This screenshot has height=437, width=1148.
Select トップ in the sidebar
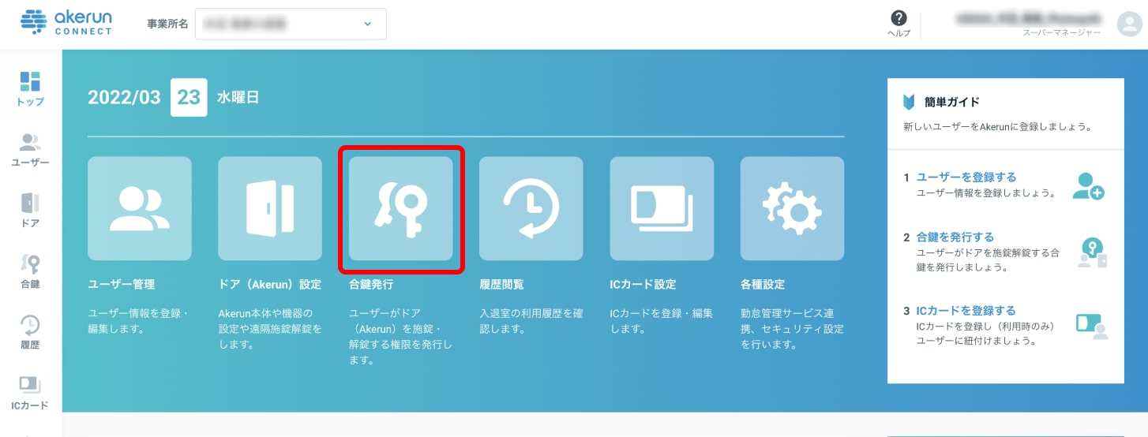click(x=30, y=88)
